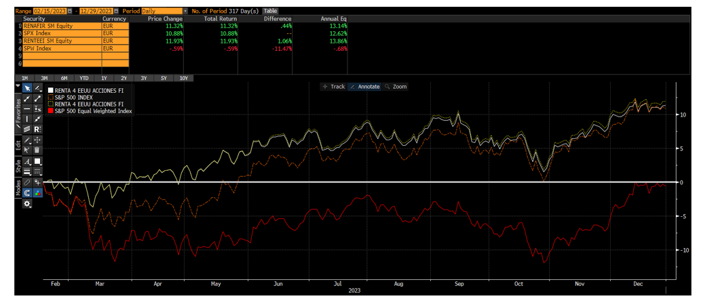Click the move crosshair arrows tool
Screen dimensions: 701x307
[37, 140]
